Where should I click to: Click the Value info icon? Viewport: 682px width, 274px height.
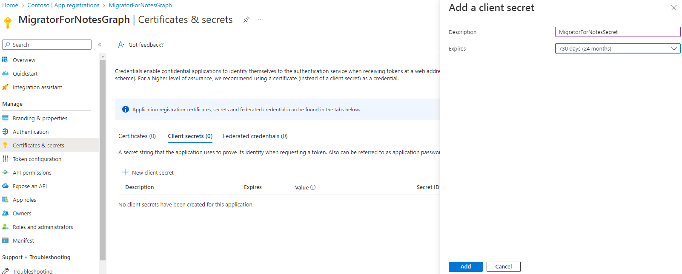(x=313, y=187)
